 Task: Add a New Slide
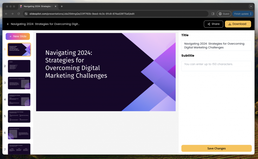coord(18,36)
